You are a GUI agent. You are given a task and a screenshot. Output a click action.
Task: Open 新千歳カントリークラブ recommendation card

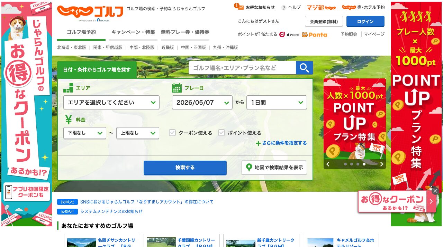click(x=261, y=241)
